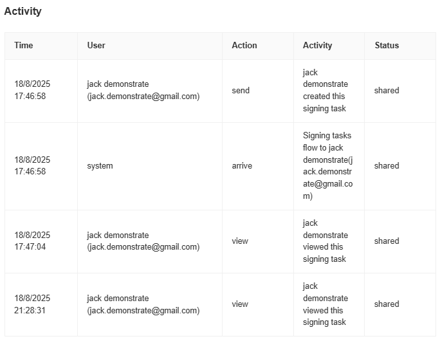Screen dimensions: 440x341
Task: Select the "send" action cell
Action: [x=241, y=91]
